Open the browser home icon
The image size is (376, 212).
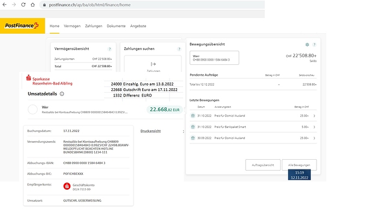coord(33,5)
